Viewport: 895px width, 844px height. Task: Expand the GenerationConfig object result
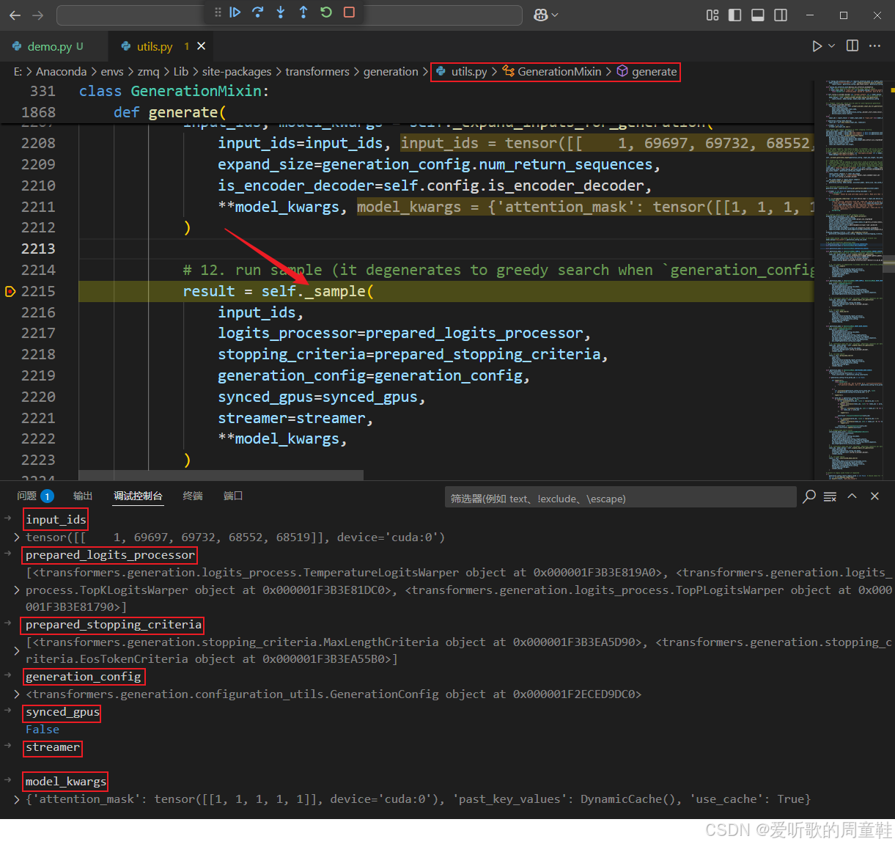16,694
